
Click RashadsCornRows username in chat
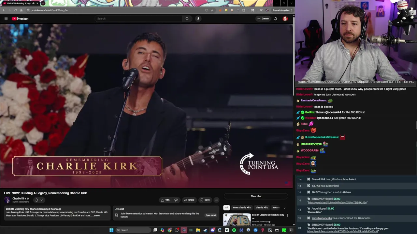313,100
